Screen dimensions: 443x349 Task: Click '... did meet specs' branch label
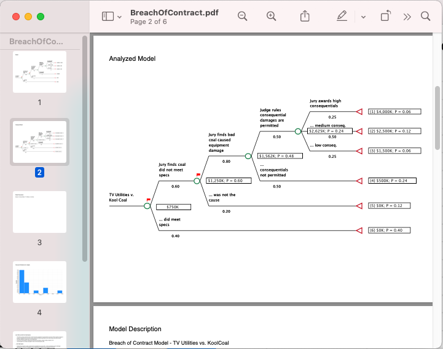click(170, 222)
